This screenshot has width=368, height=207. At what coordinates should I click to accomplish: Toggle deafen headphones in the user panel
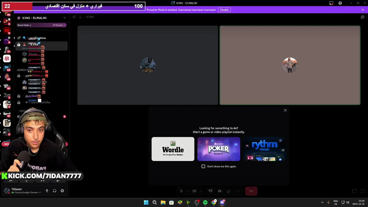point(55,191)
